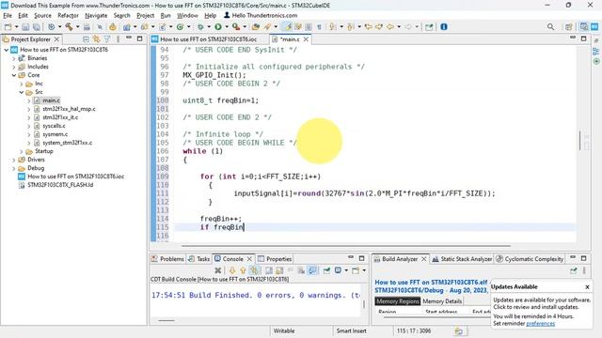Click the console Previous error up arrow
602x338 pixels.
pos(243,270)
